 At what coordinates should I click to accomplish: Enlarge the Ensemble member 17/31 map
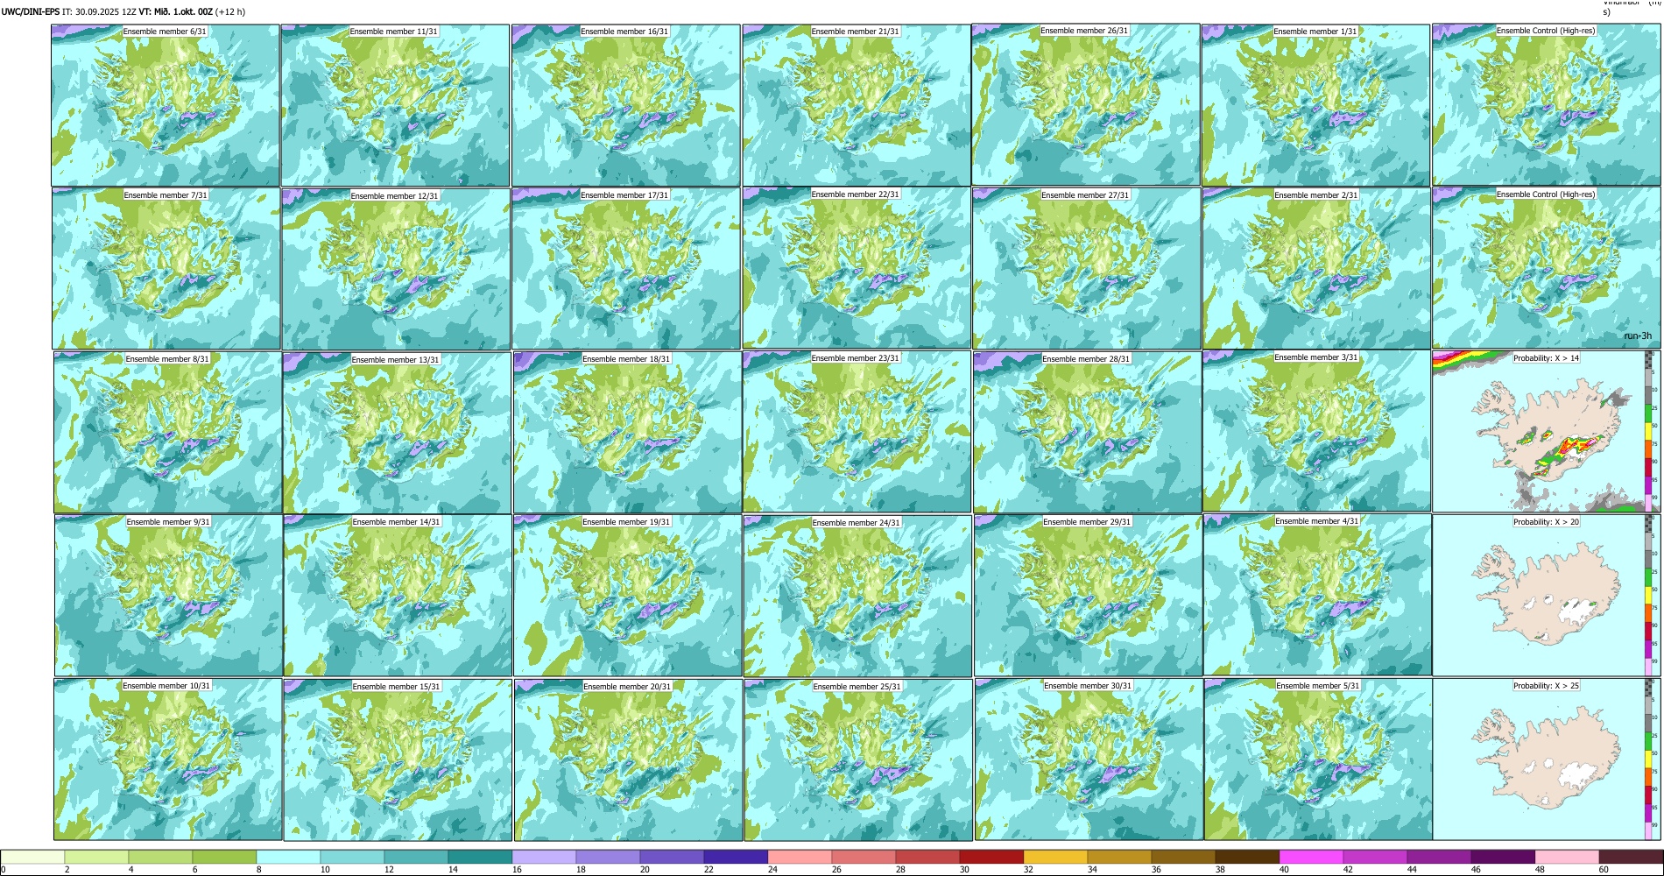coord(626,269)
